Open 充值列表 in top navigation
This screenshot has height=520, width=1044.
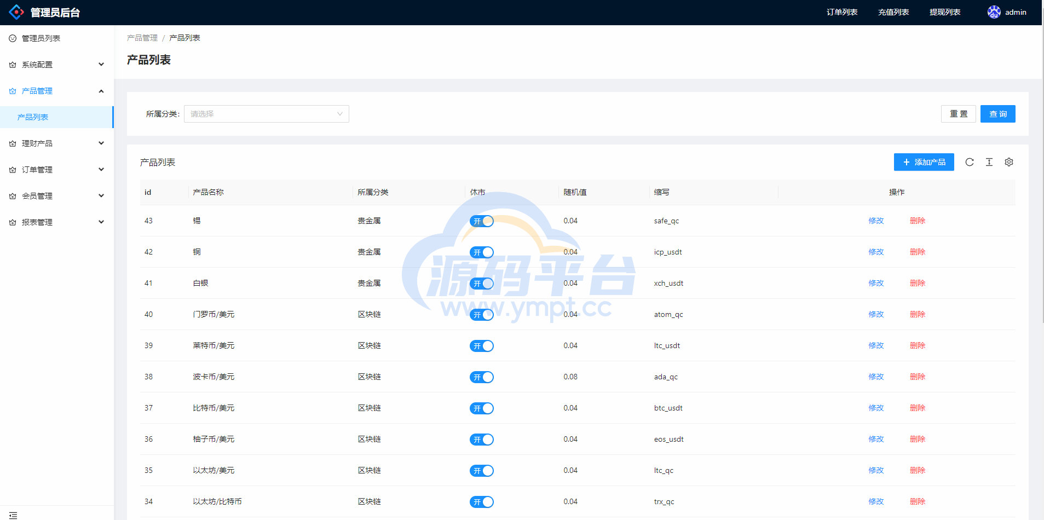click(x=893, y=12)
